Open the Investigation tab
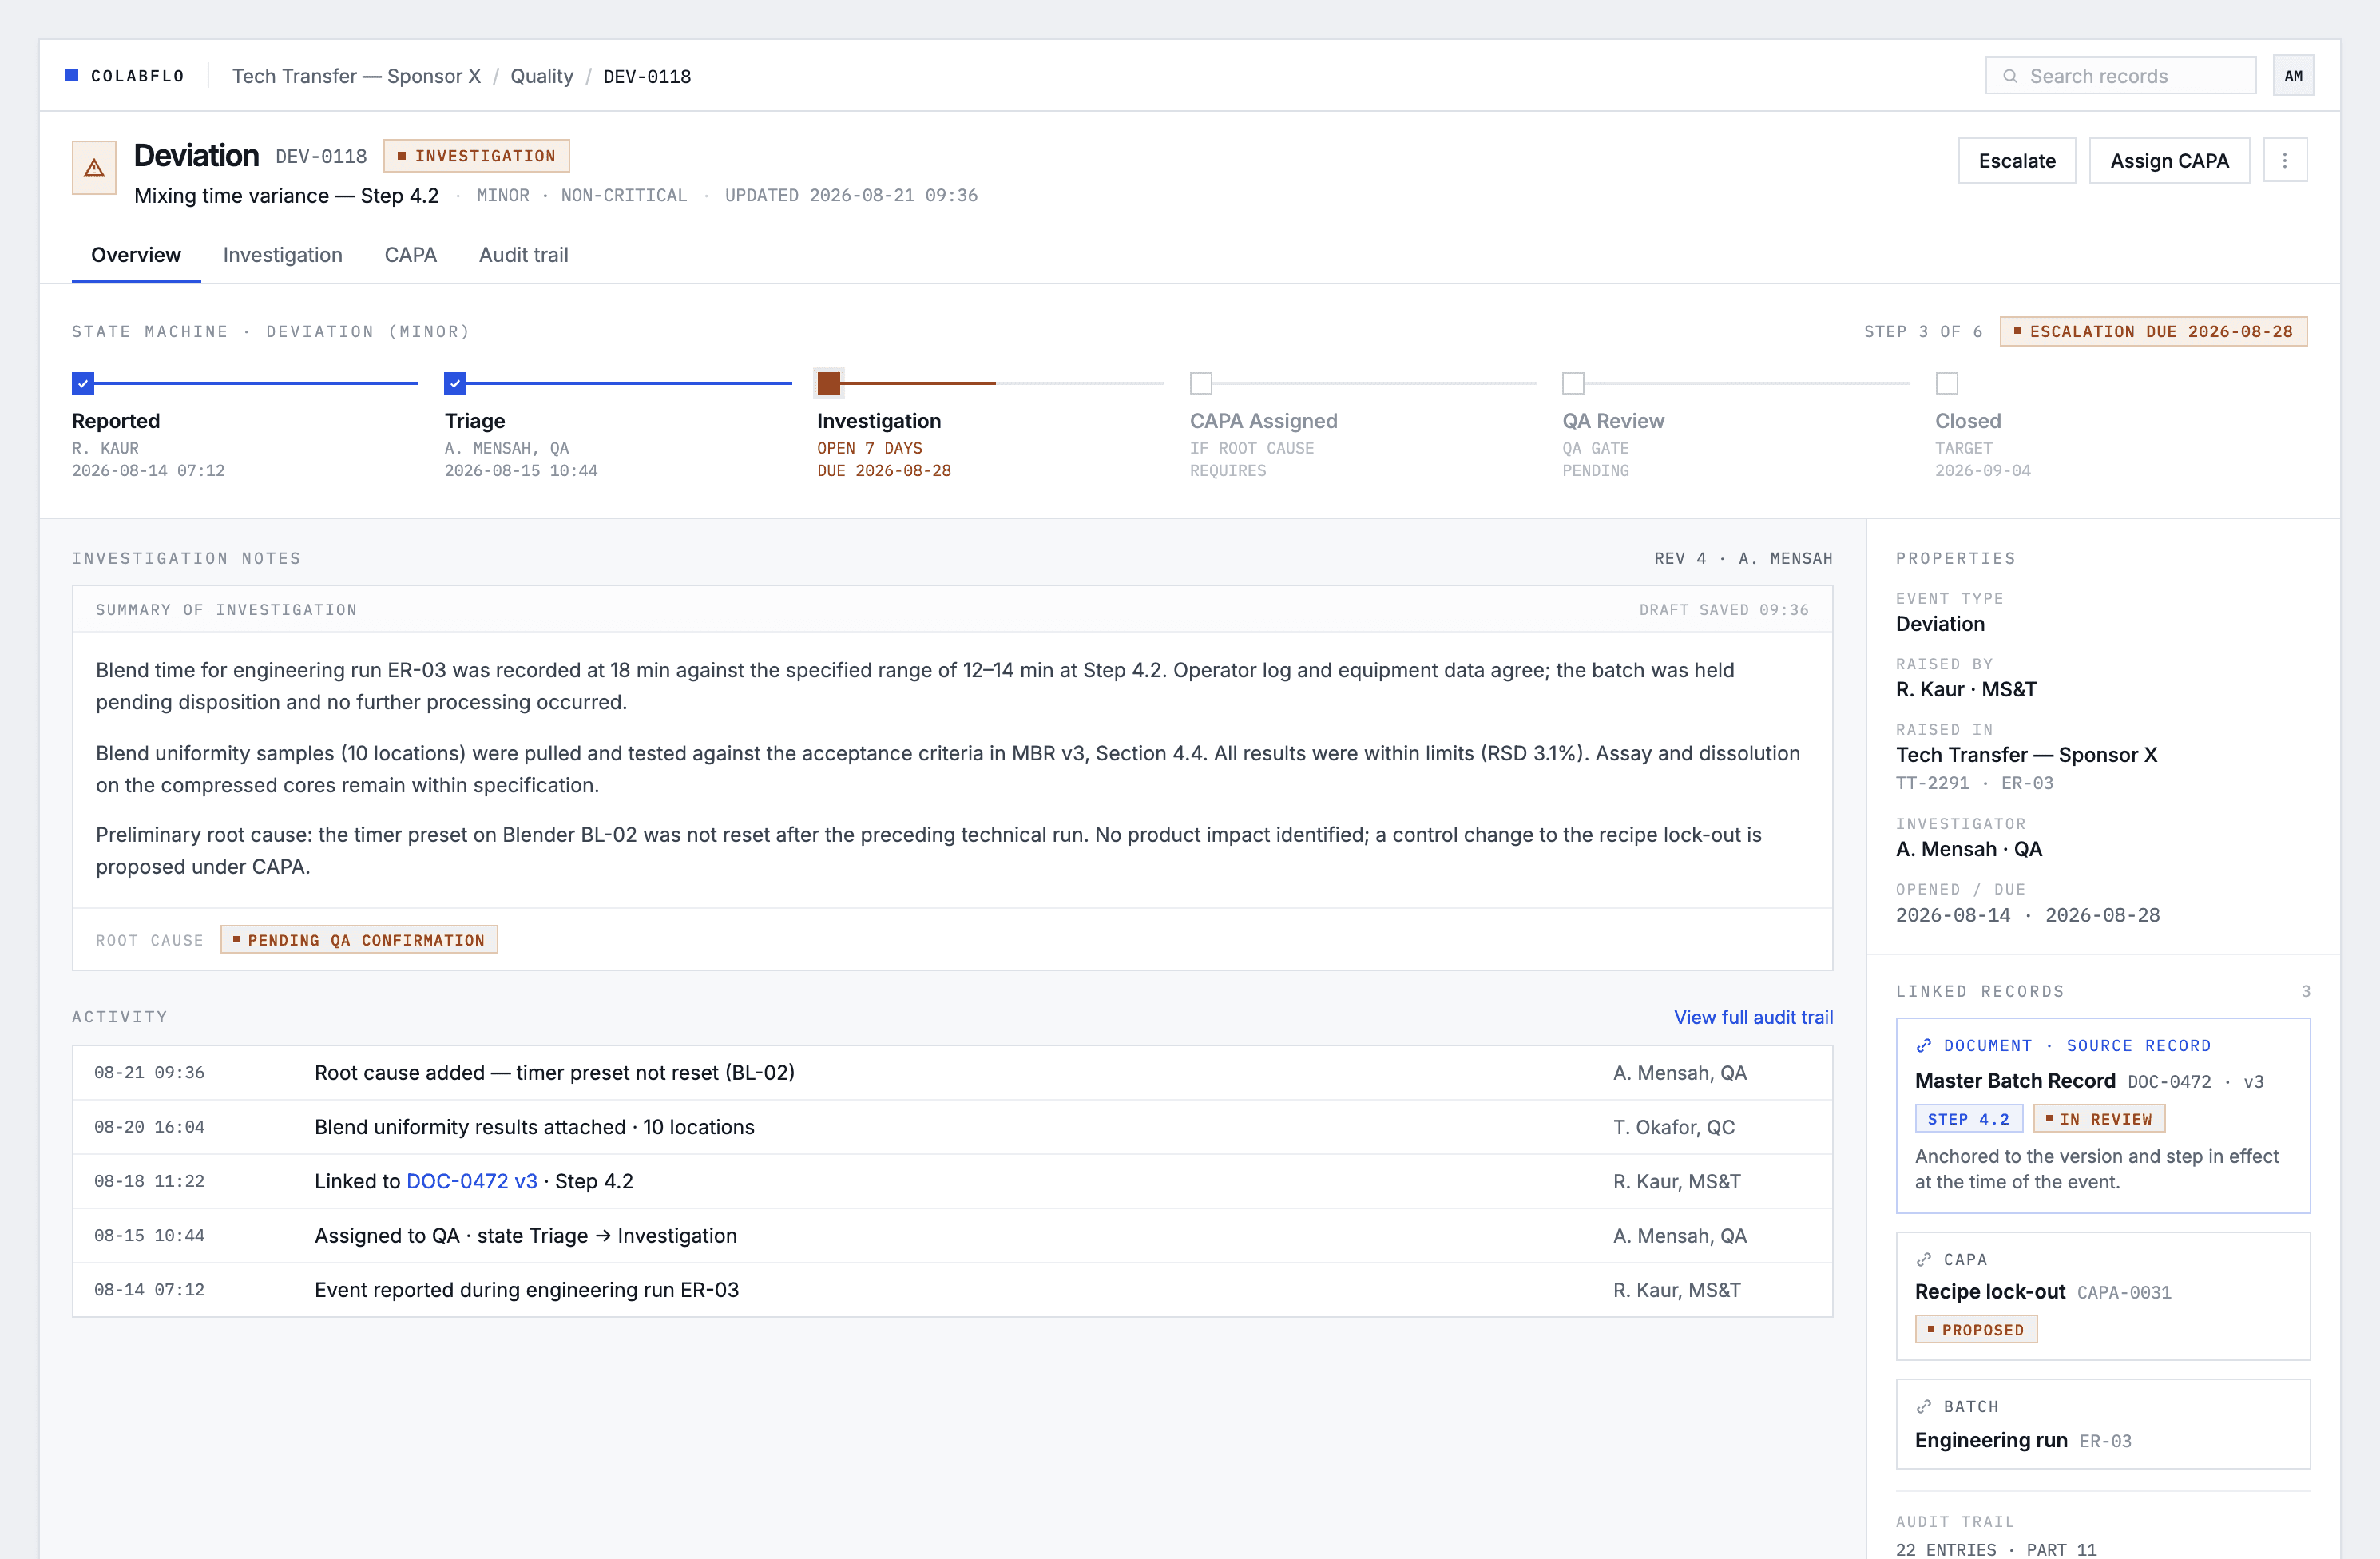The height and width of the screenshot is (1559, 2380). [282, 255]
